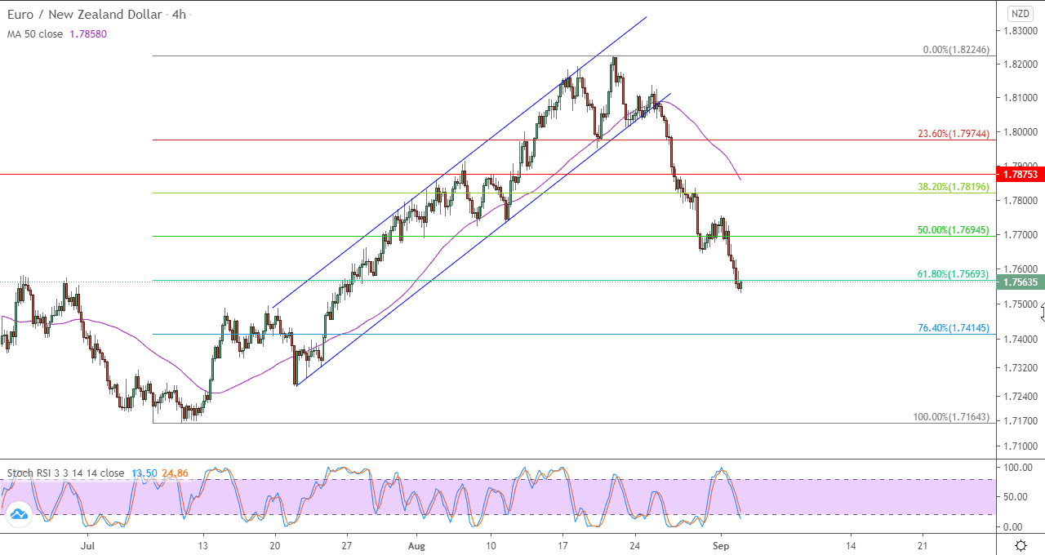Click the 1.83000 price axis value
Viewport: 1045px width, 555px height.
click(1021, 31)
